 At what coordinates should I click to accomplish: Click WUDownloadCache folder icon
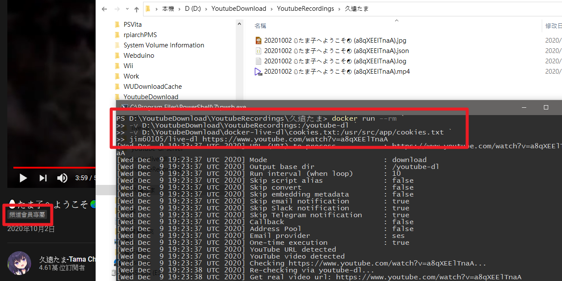coord(117,87)
